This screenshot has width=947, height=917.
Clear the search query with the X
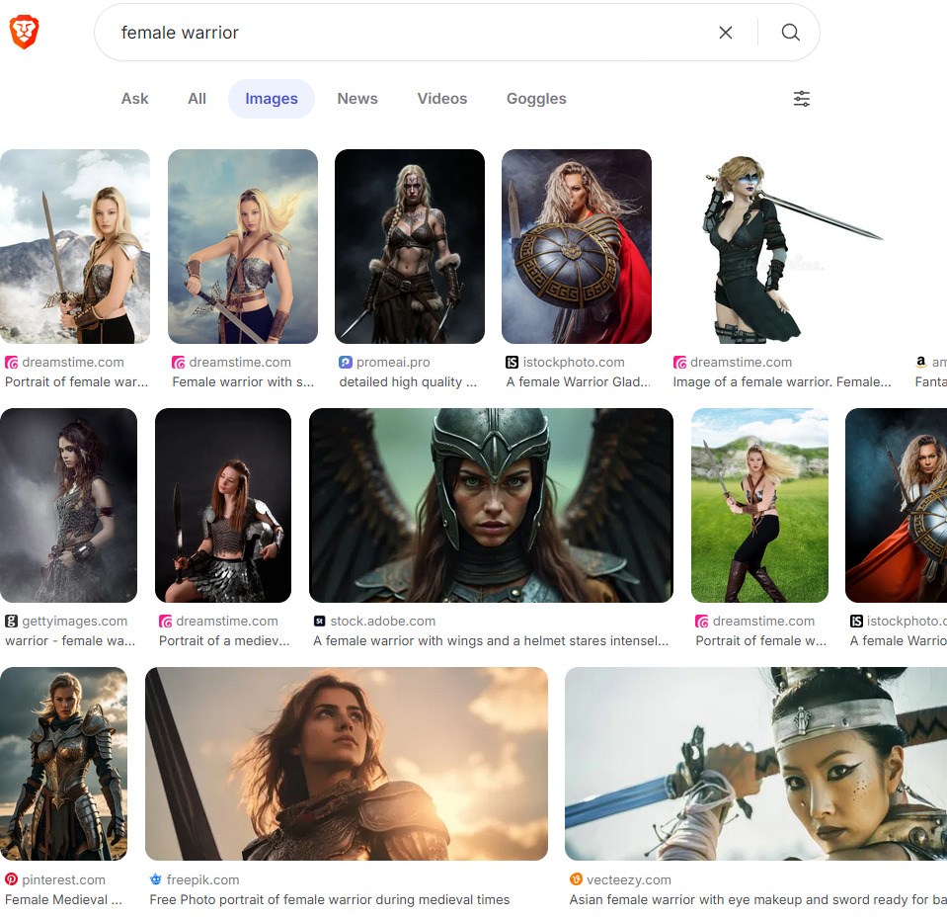[726, 33]
